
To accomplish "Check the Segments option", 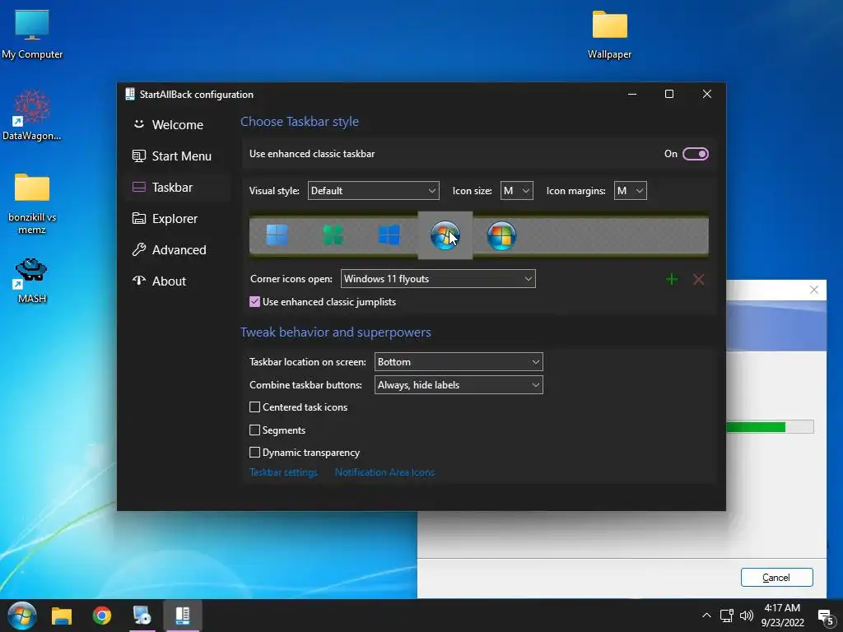I will click(x=255, y=430).
